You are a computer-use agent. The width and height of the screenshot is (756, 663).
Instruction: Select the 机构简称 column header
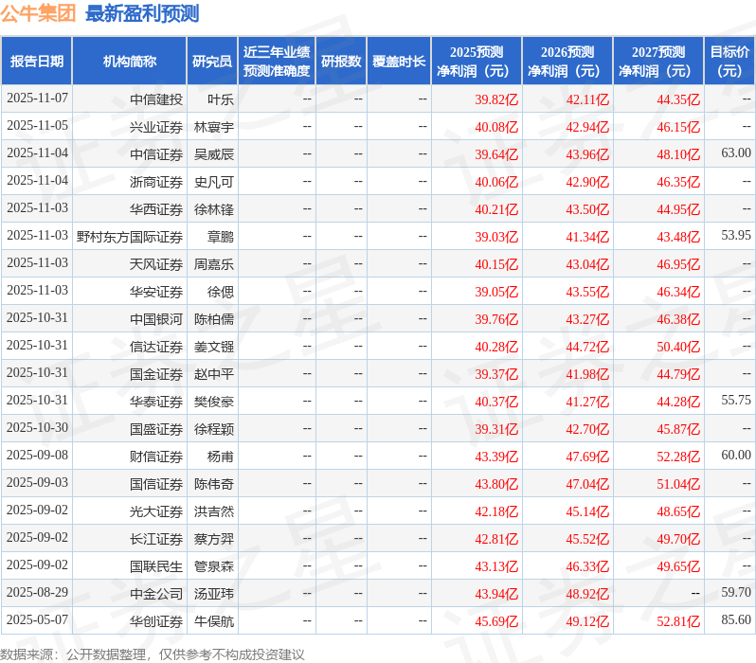pos(129,61)
